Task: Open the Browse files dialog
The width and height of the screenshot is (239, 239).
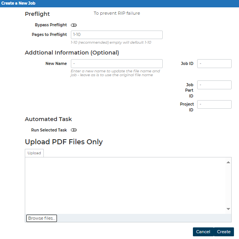Action: point(41,218)
